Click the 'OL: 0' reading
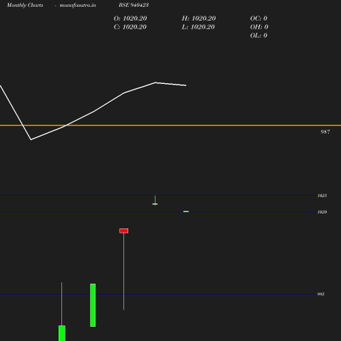The width and height of the screenshot is (341, 341). pyautogui.click(x=258, y=35)
